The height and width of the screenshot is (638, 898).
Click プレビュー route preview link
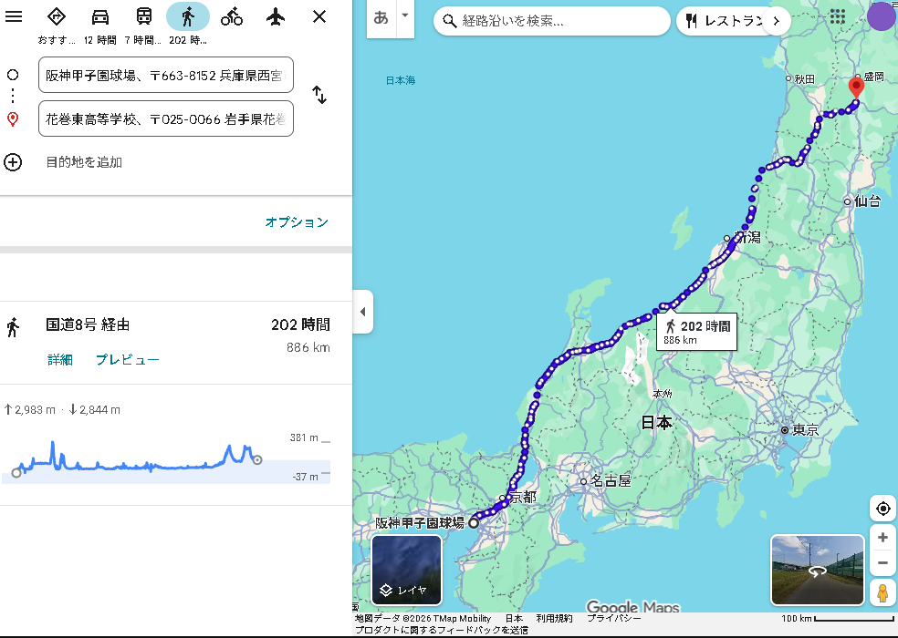coord(128,360)
